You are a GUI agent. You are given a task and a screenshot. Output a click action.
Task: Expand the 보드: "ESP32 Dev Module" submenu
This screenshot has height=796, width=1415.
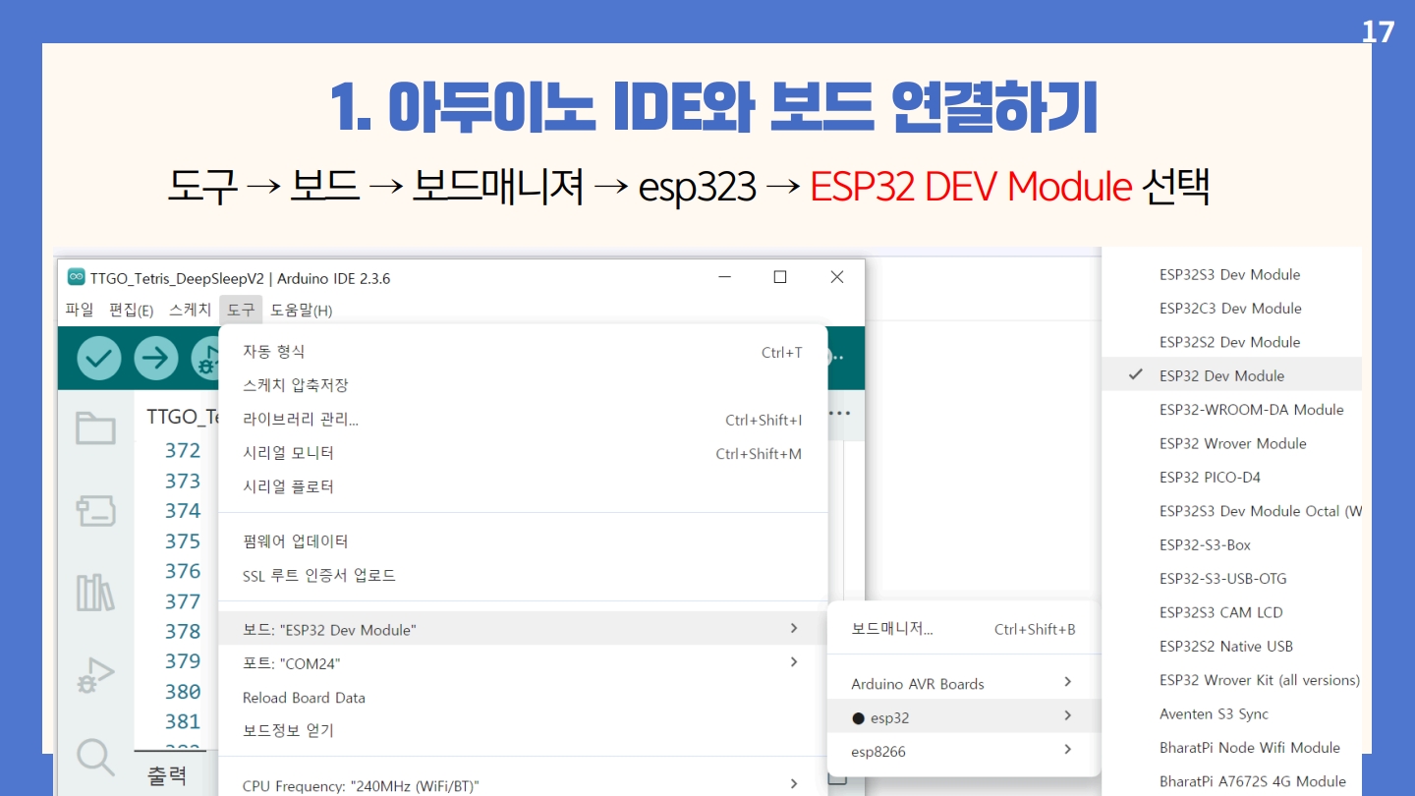523,629
